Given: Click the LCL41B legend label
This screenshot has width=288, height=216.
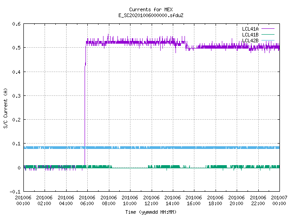Looking at the screenshot, I should tap(250, 35).
